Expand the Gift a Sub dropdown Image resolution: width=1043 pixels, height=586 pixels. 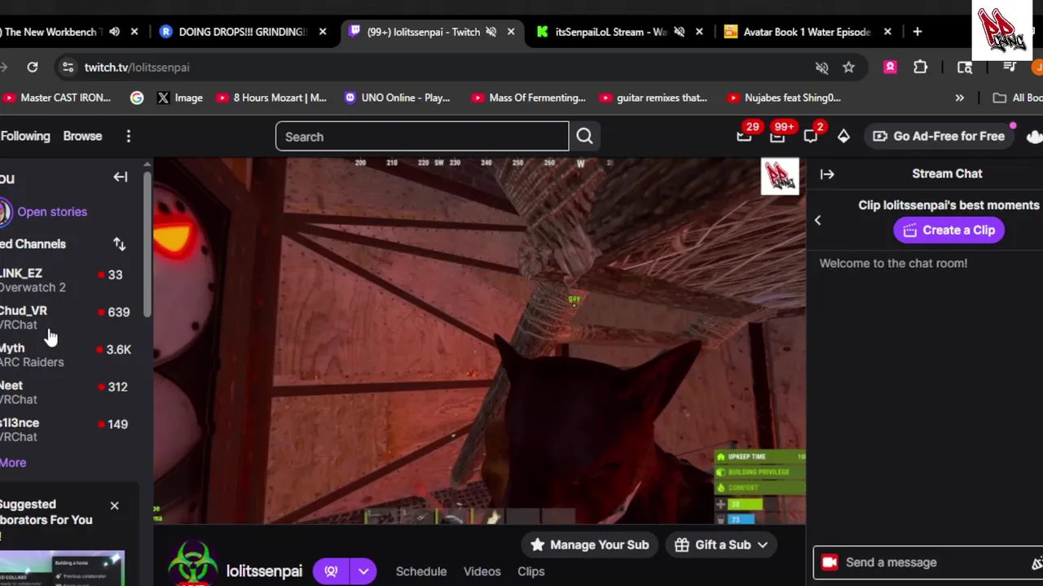[763, 545]
